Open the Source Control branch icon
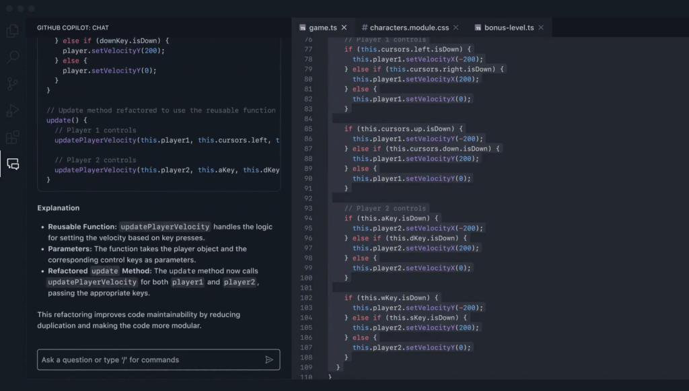The image size is (689, 391). tap(13, 84)
